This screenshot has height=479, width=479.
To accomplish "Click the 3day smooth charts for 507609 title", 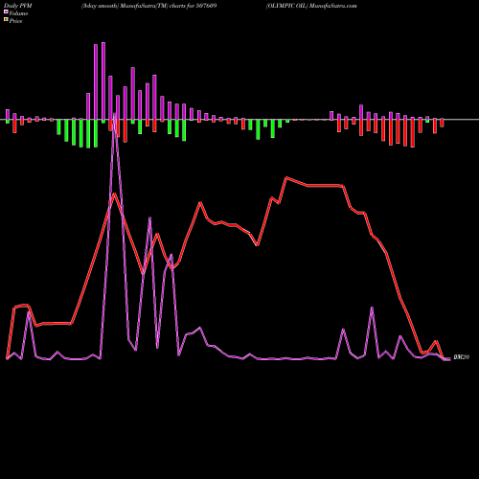I will pos(149,6).
